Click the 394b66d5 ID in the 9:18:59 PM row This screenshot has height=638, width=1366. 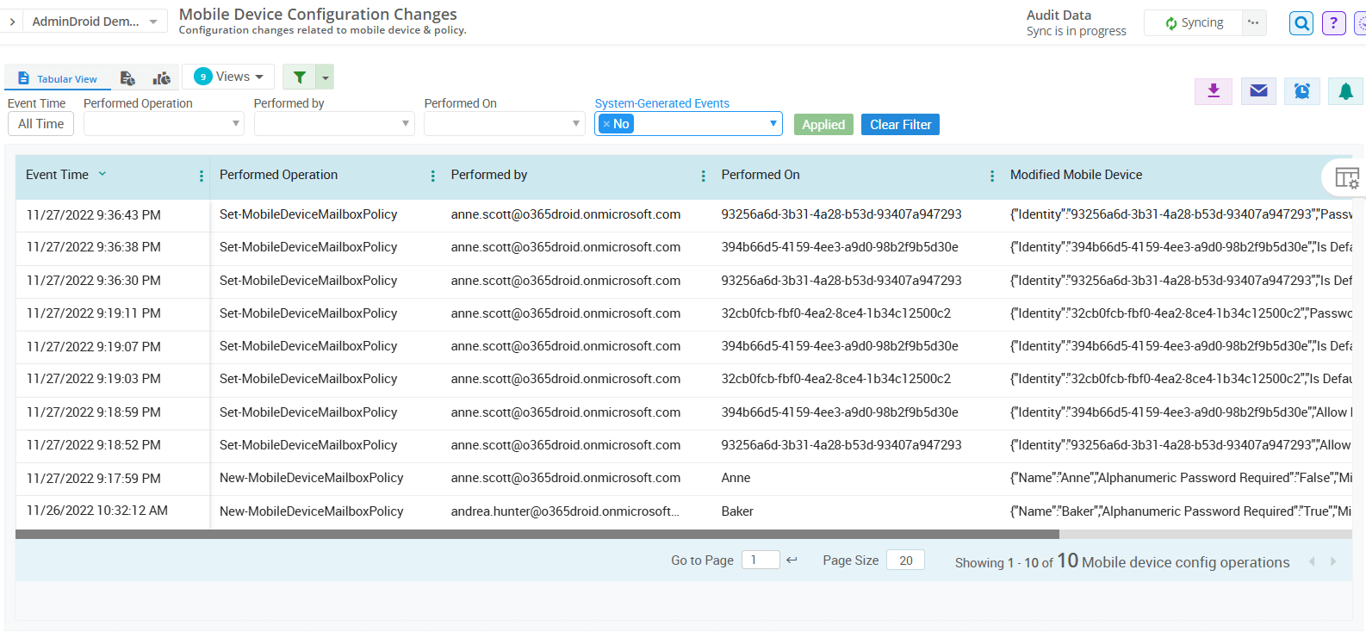(x=840, y=412)
